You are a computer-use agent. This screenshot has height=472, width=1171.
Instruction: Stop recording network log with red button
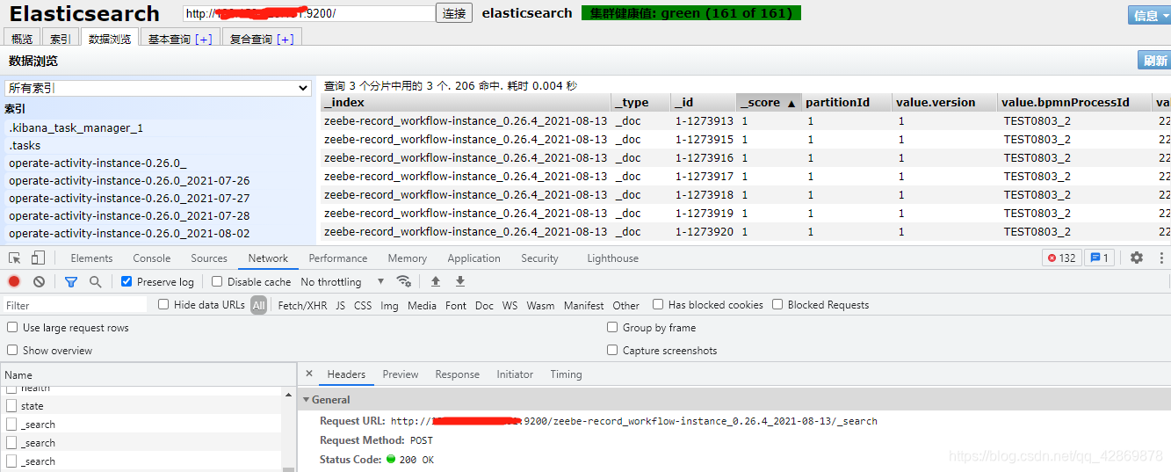click(14, 281)
